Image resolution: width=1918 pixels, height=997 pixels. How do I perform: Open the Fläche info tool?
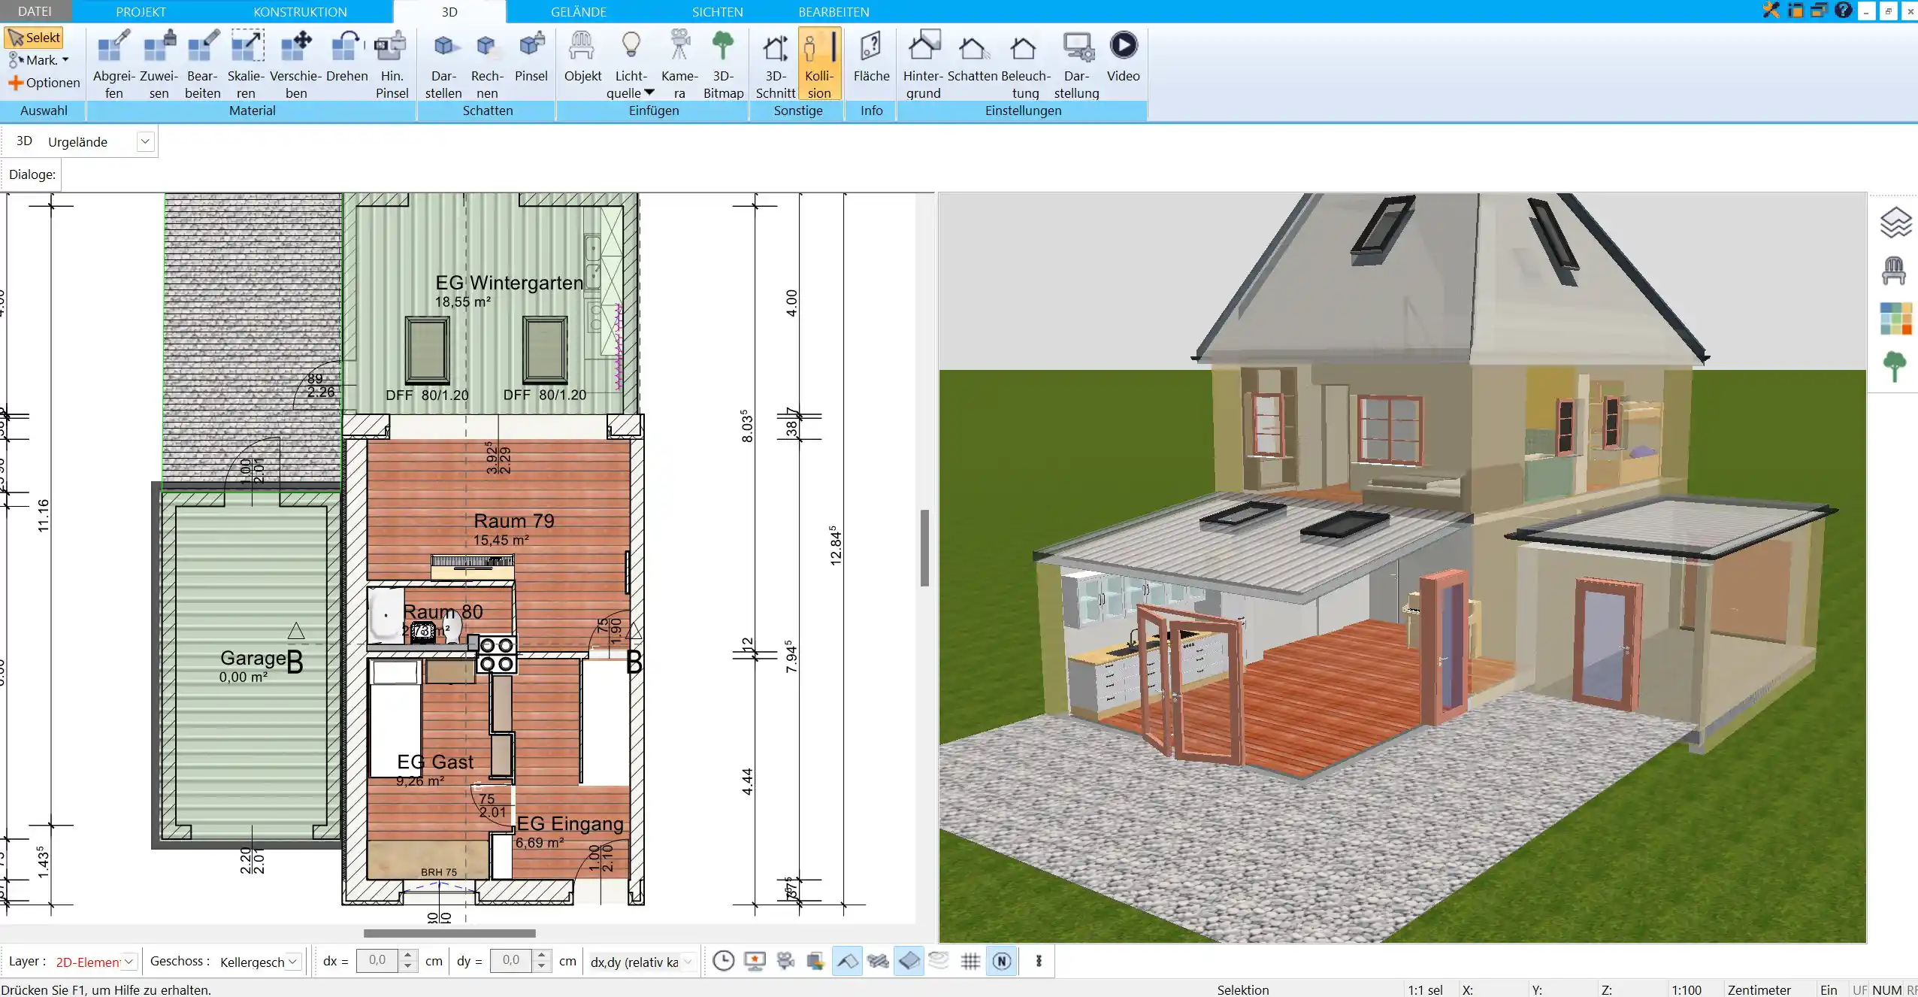point(871,57)
